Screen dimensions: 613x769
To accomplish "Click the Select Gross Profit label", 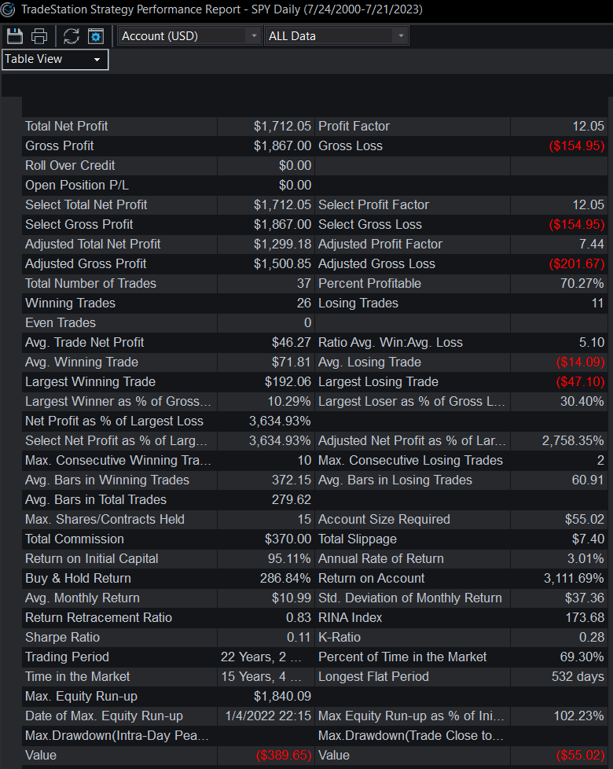I will (x=79, y=224).
